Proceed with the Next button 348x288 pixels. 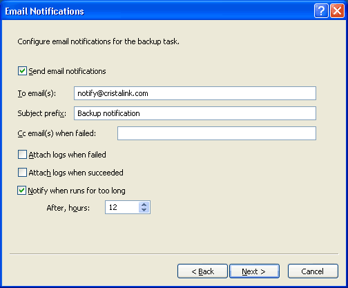coord(254,271)
